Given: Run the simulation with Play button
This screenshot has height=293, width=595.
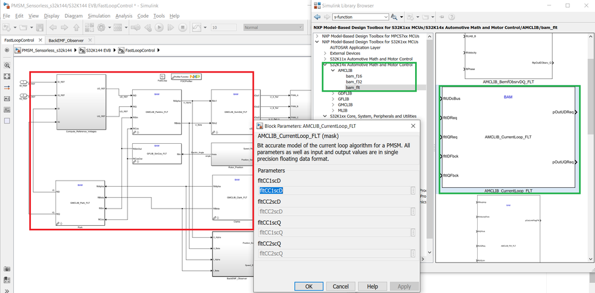Looking at the screenshot, I should click(159, 27).
